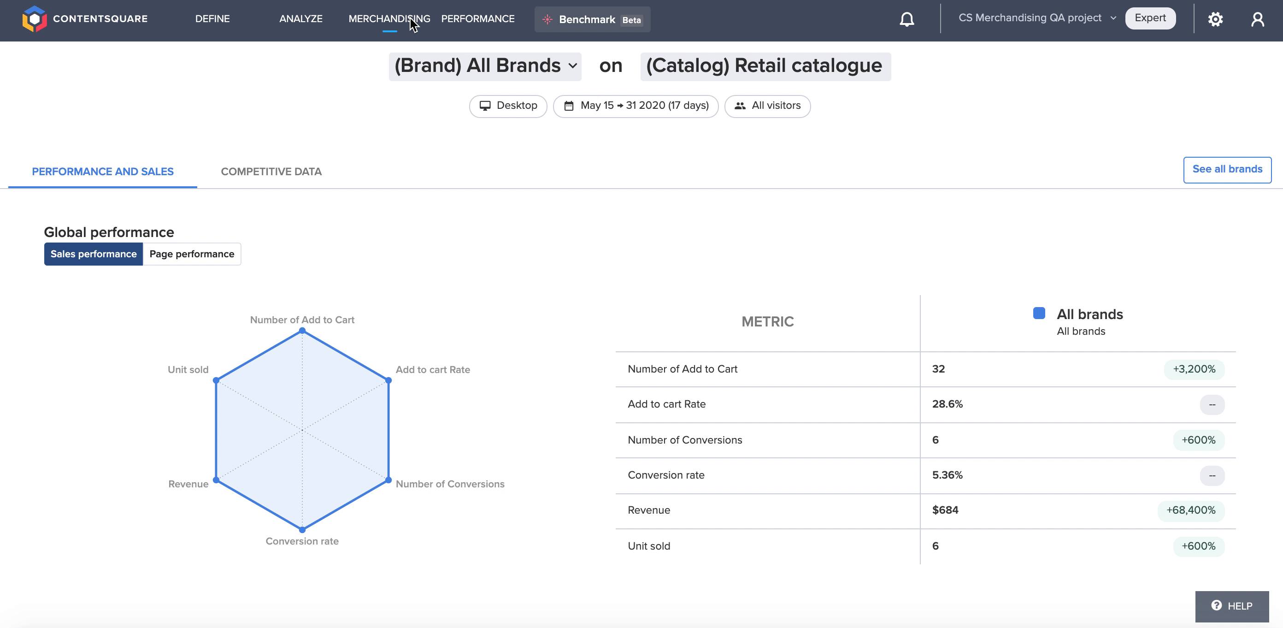
Task: Open the Benchmark Beta section
Action: click(592, 19)
